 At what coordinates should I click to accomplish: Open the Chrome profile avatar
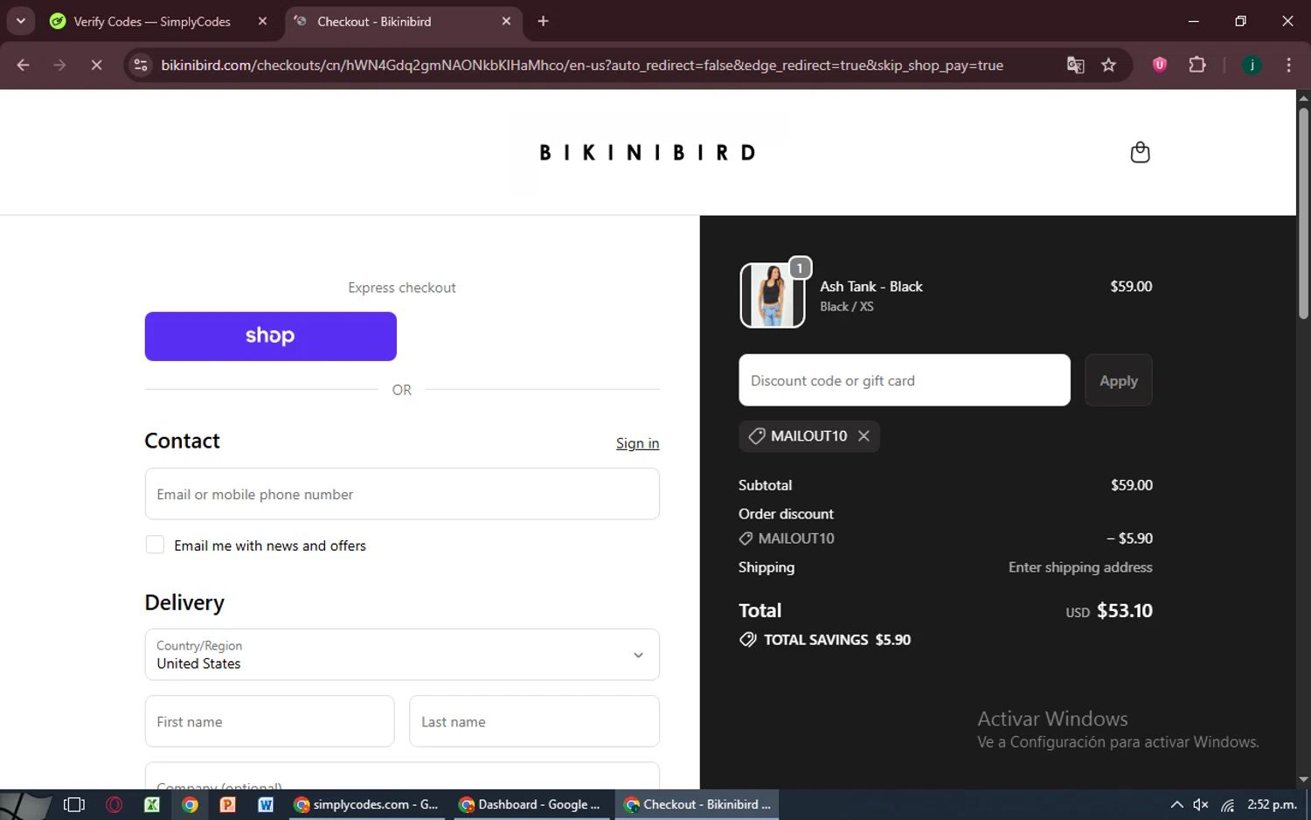tap(1252, 65)
